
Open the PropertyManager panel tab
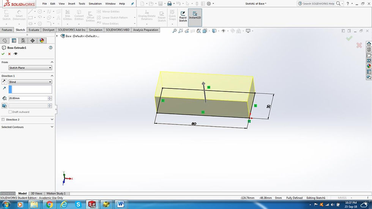[14, 41]
